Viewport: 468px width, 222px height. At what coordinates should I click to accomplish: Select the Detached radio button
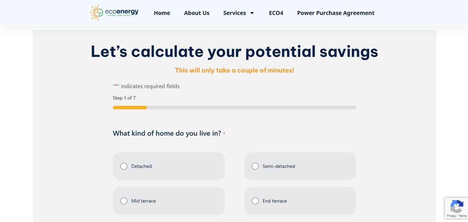click(124, 166)
